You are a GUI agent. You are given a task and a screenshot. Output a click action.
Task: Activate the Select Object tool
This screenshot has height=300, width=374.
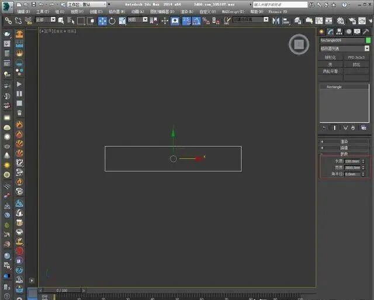tap(61, 21)
